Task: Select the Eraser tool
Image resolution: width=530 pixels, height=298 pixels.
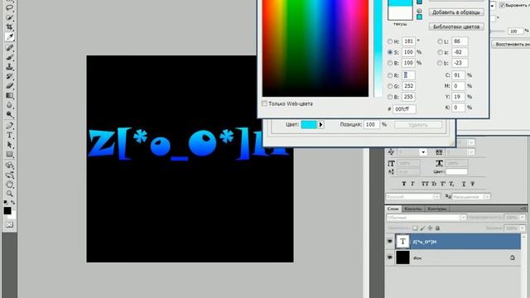Action: pos(9,86)
